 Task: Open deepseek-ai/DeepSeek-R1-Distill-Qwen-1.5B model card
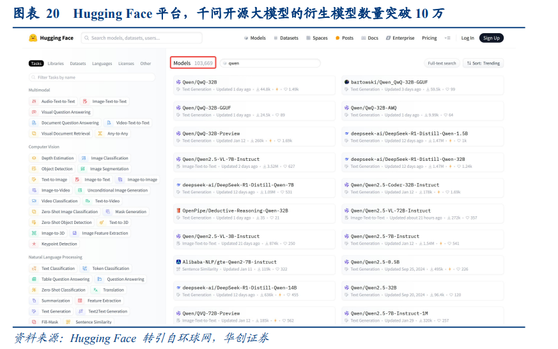pos(422,137)
